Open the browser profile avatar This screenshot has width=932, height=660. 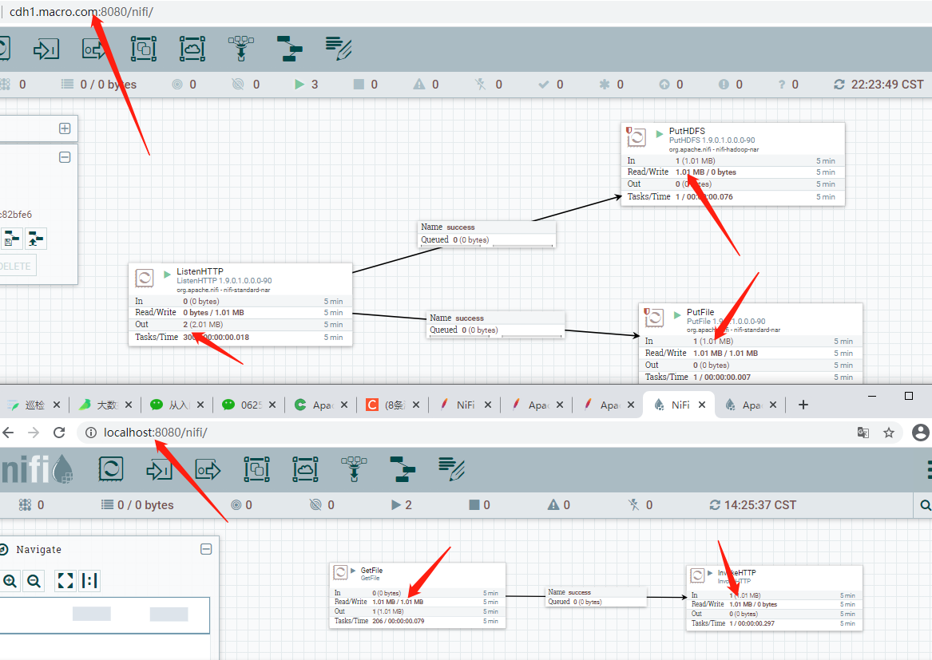coord(920,433)
